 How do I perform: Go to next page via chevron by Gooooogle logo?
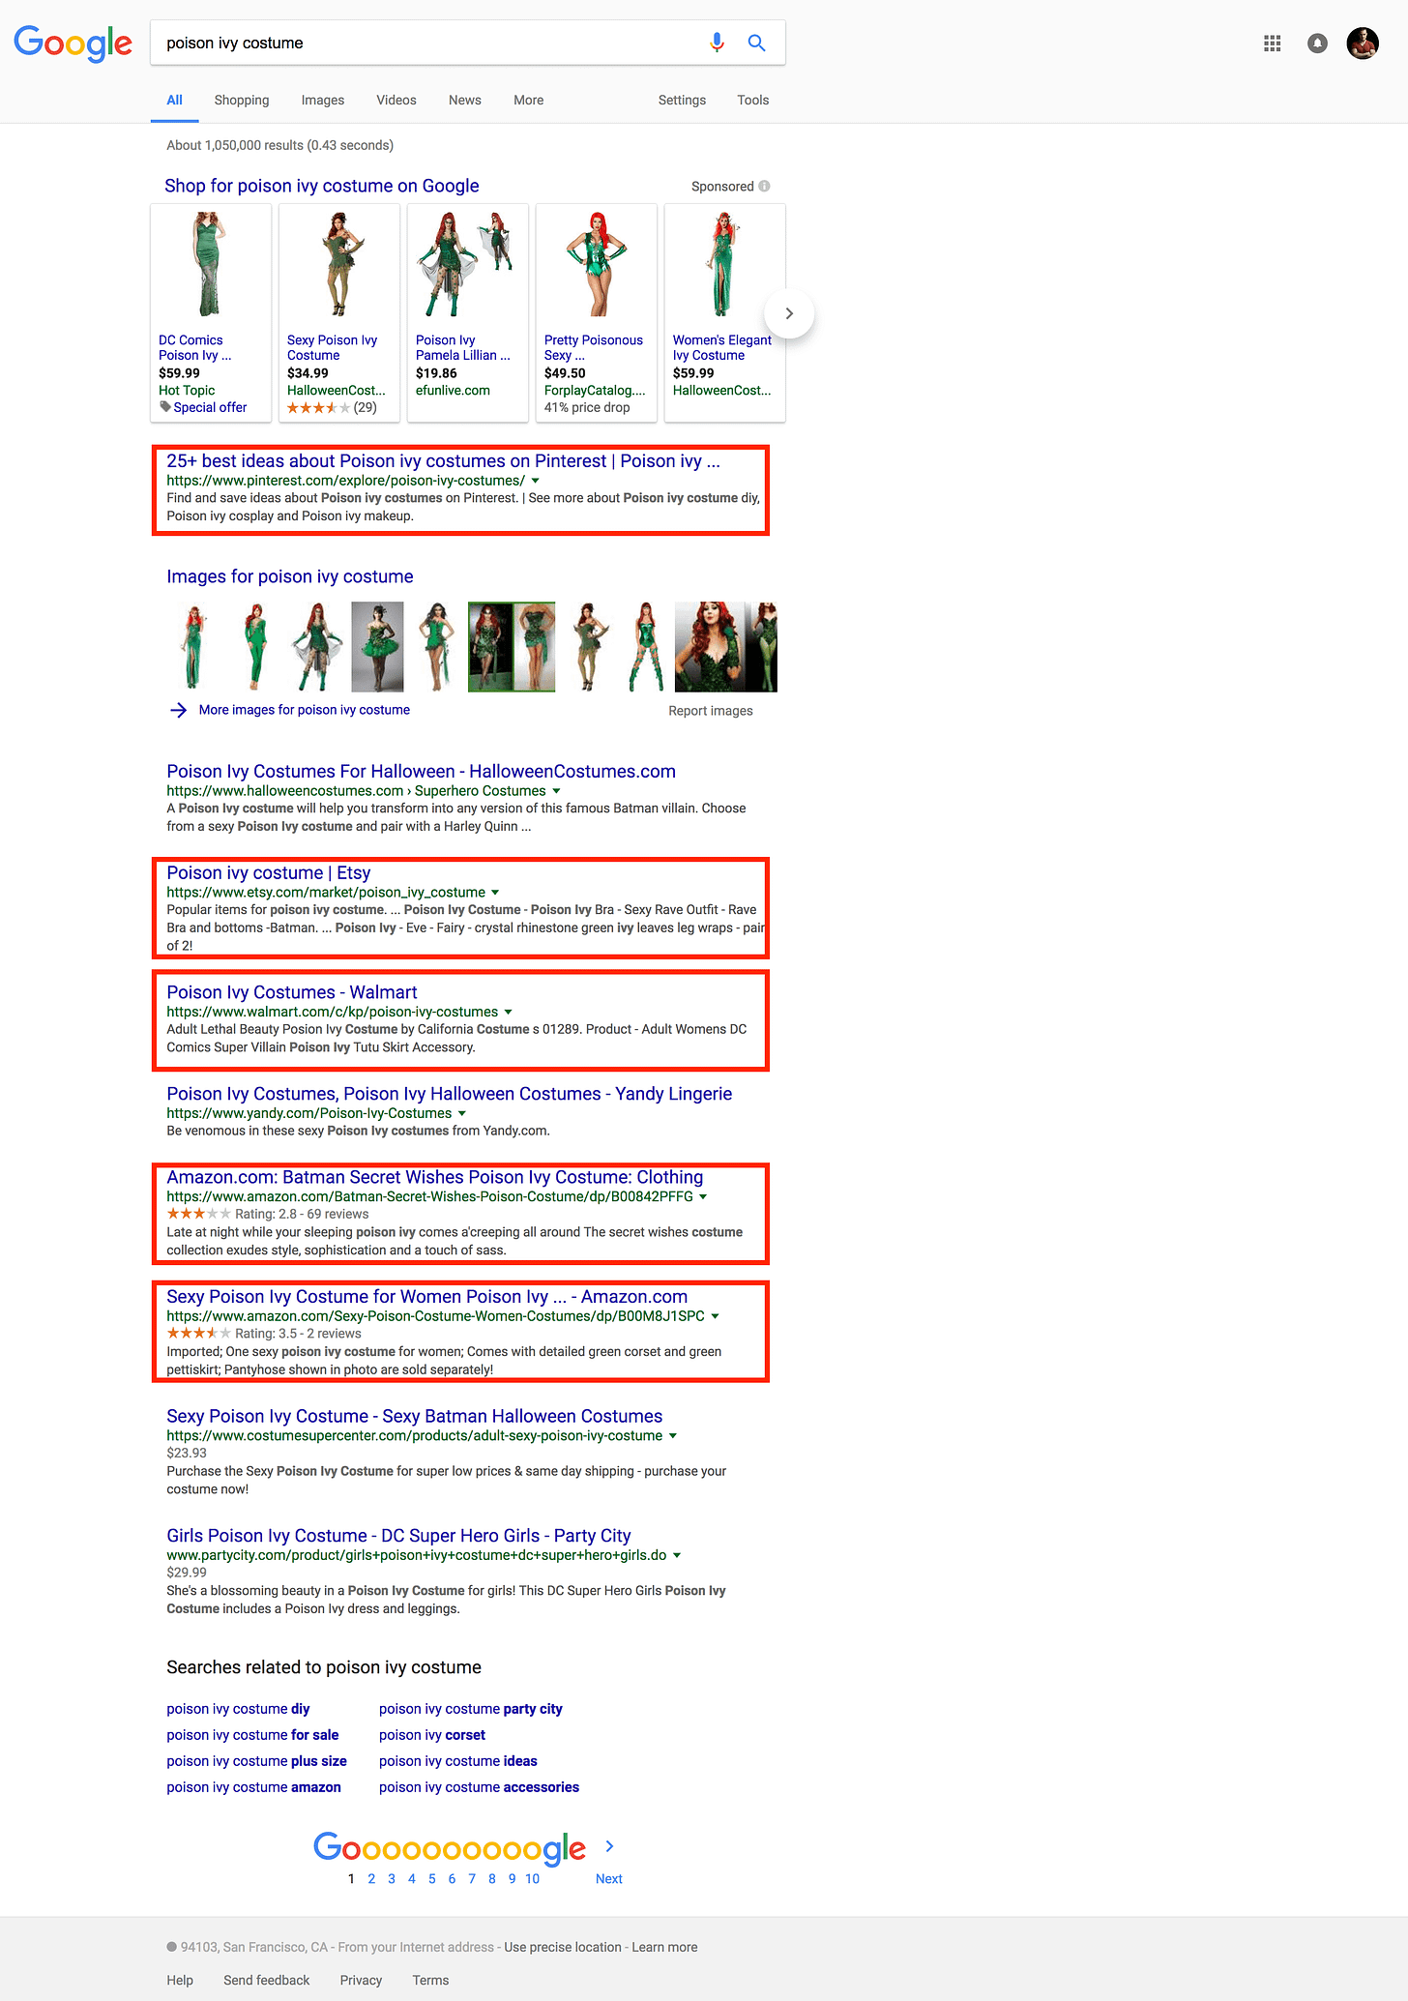click(609, 1846)
